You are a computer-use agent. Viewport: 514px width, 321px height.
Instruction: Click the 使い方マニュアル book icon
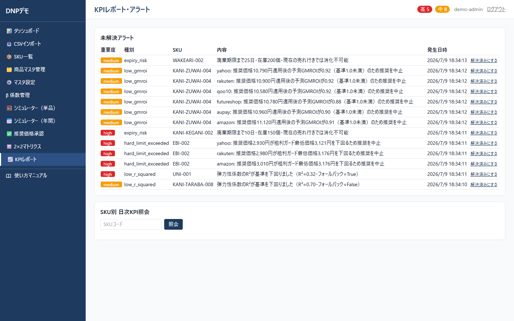pyautogui.click(x=9, y=175)
